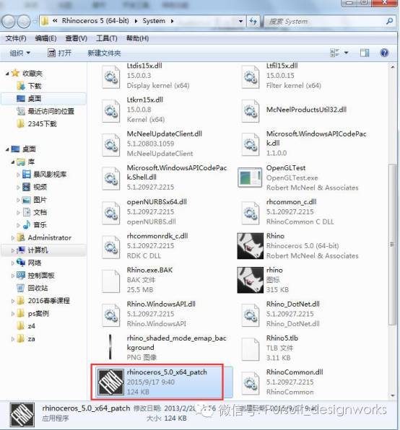
Task: Expand the System breadcrumb arrow
Action: [x=172, y=21]
